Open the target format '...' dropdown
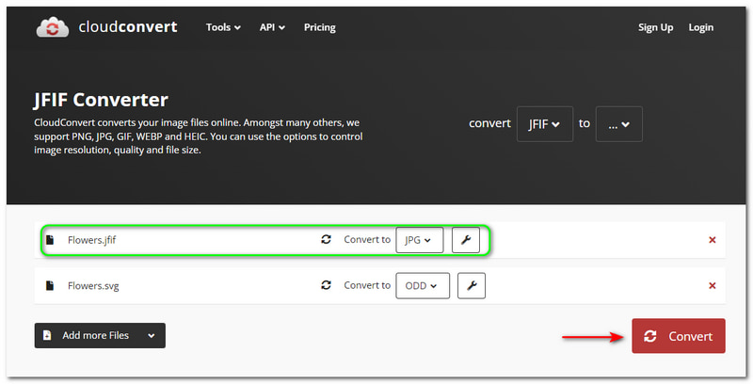The width and height of the screenshot is (753, 384). pos(618,124)
